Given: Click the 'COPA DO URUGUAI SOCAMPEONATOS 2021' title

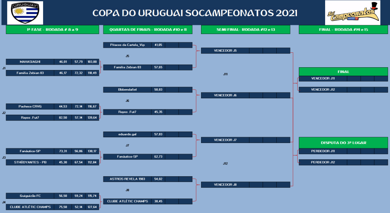Looking at the screenshot, I should pos(195,13).
